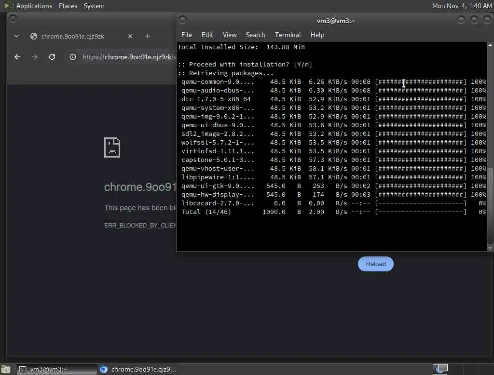494x375 pixels.
Task: Click the terminal scrollbar up arrow
Action: tap(490, 45)
